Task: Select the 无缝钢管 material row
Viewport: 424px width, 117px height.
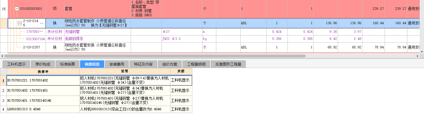Action: tap(210, 32)
